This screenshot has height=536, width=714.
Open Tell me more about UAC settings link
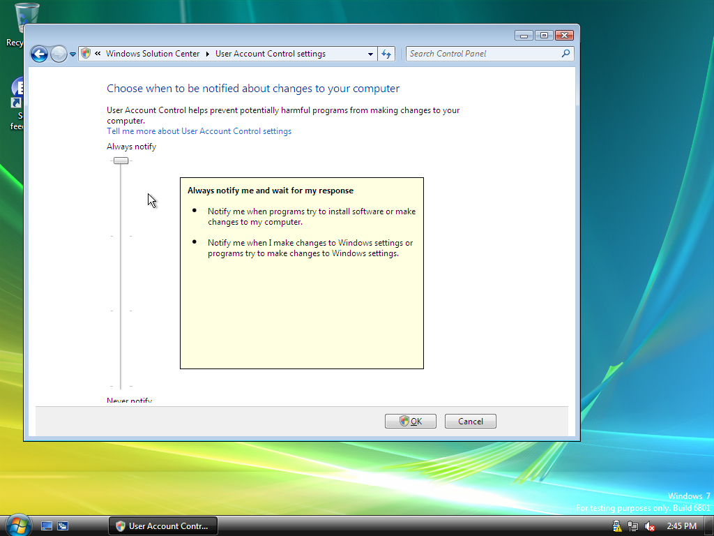[x=199, y=131]
